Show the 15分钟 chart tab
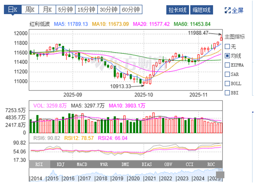Image resolution: width=254 pixels, height=183 pixels. click(86, 10)
